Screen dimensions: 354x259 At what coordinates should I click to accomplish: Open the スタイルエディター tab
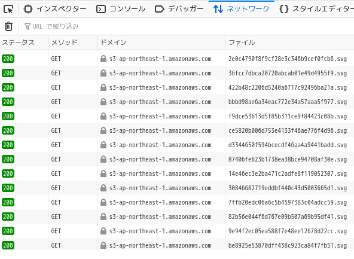click(x=316, y=9)
